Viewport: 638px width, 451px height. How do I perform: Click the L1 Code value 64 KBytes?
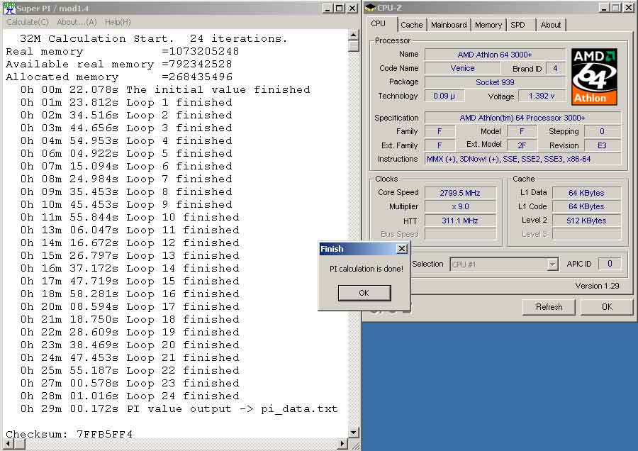point(586,207)
